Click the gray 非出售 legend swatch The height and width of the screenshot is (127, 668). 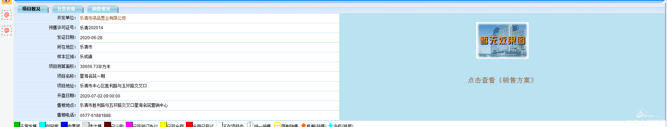tap(86, 125)
